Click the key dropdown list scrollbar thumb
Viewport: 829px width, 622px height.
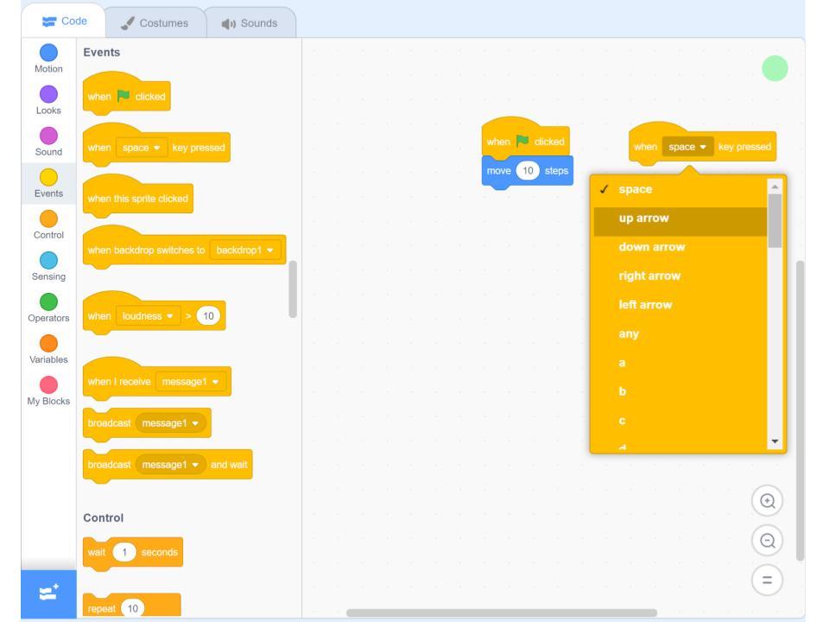point(775,220)
